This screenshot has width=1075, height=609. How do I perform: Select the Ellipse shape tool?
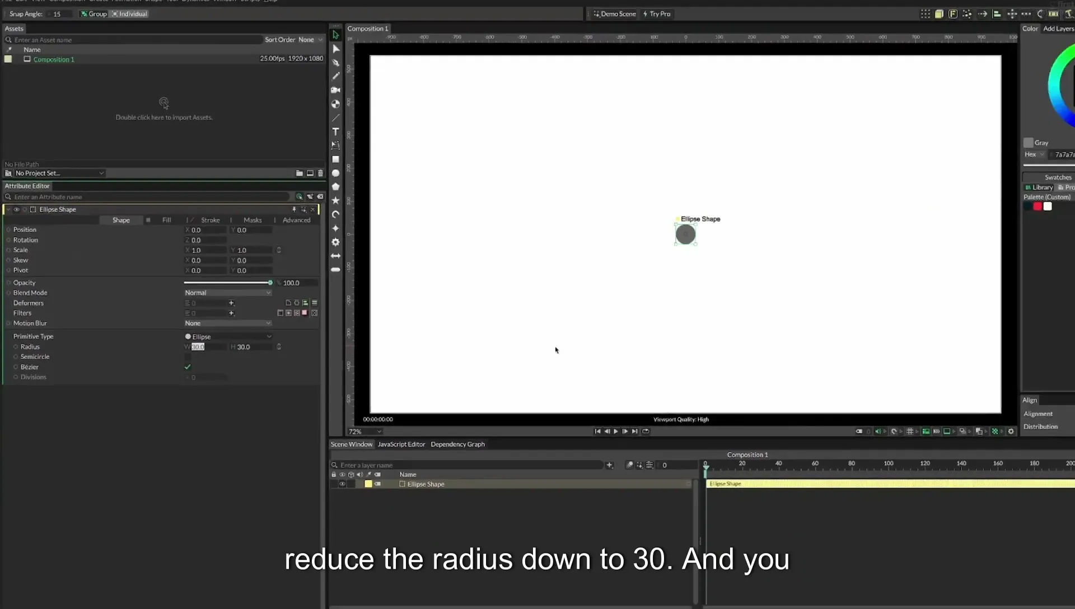click(x=335, y=173)
